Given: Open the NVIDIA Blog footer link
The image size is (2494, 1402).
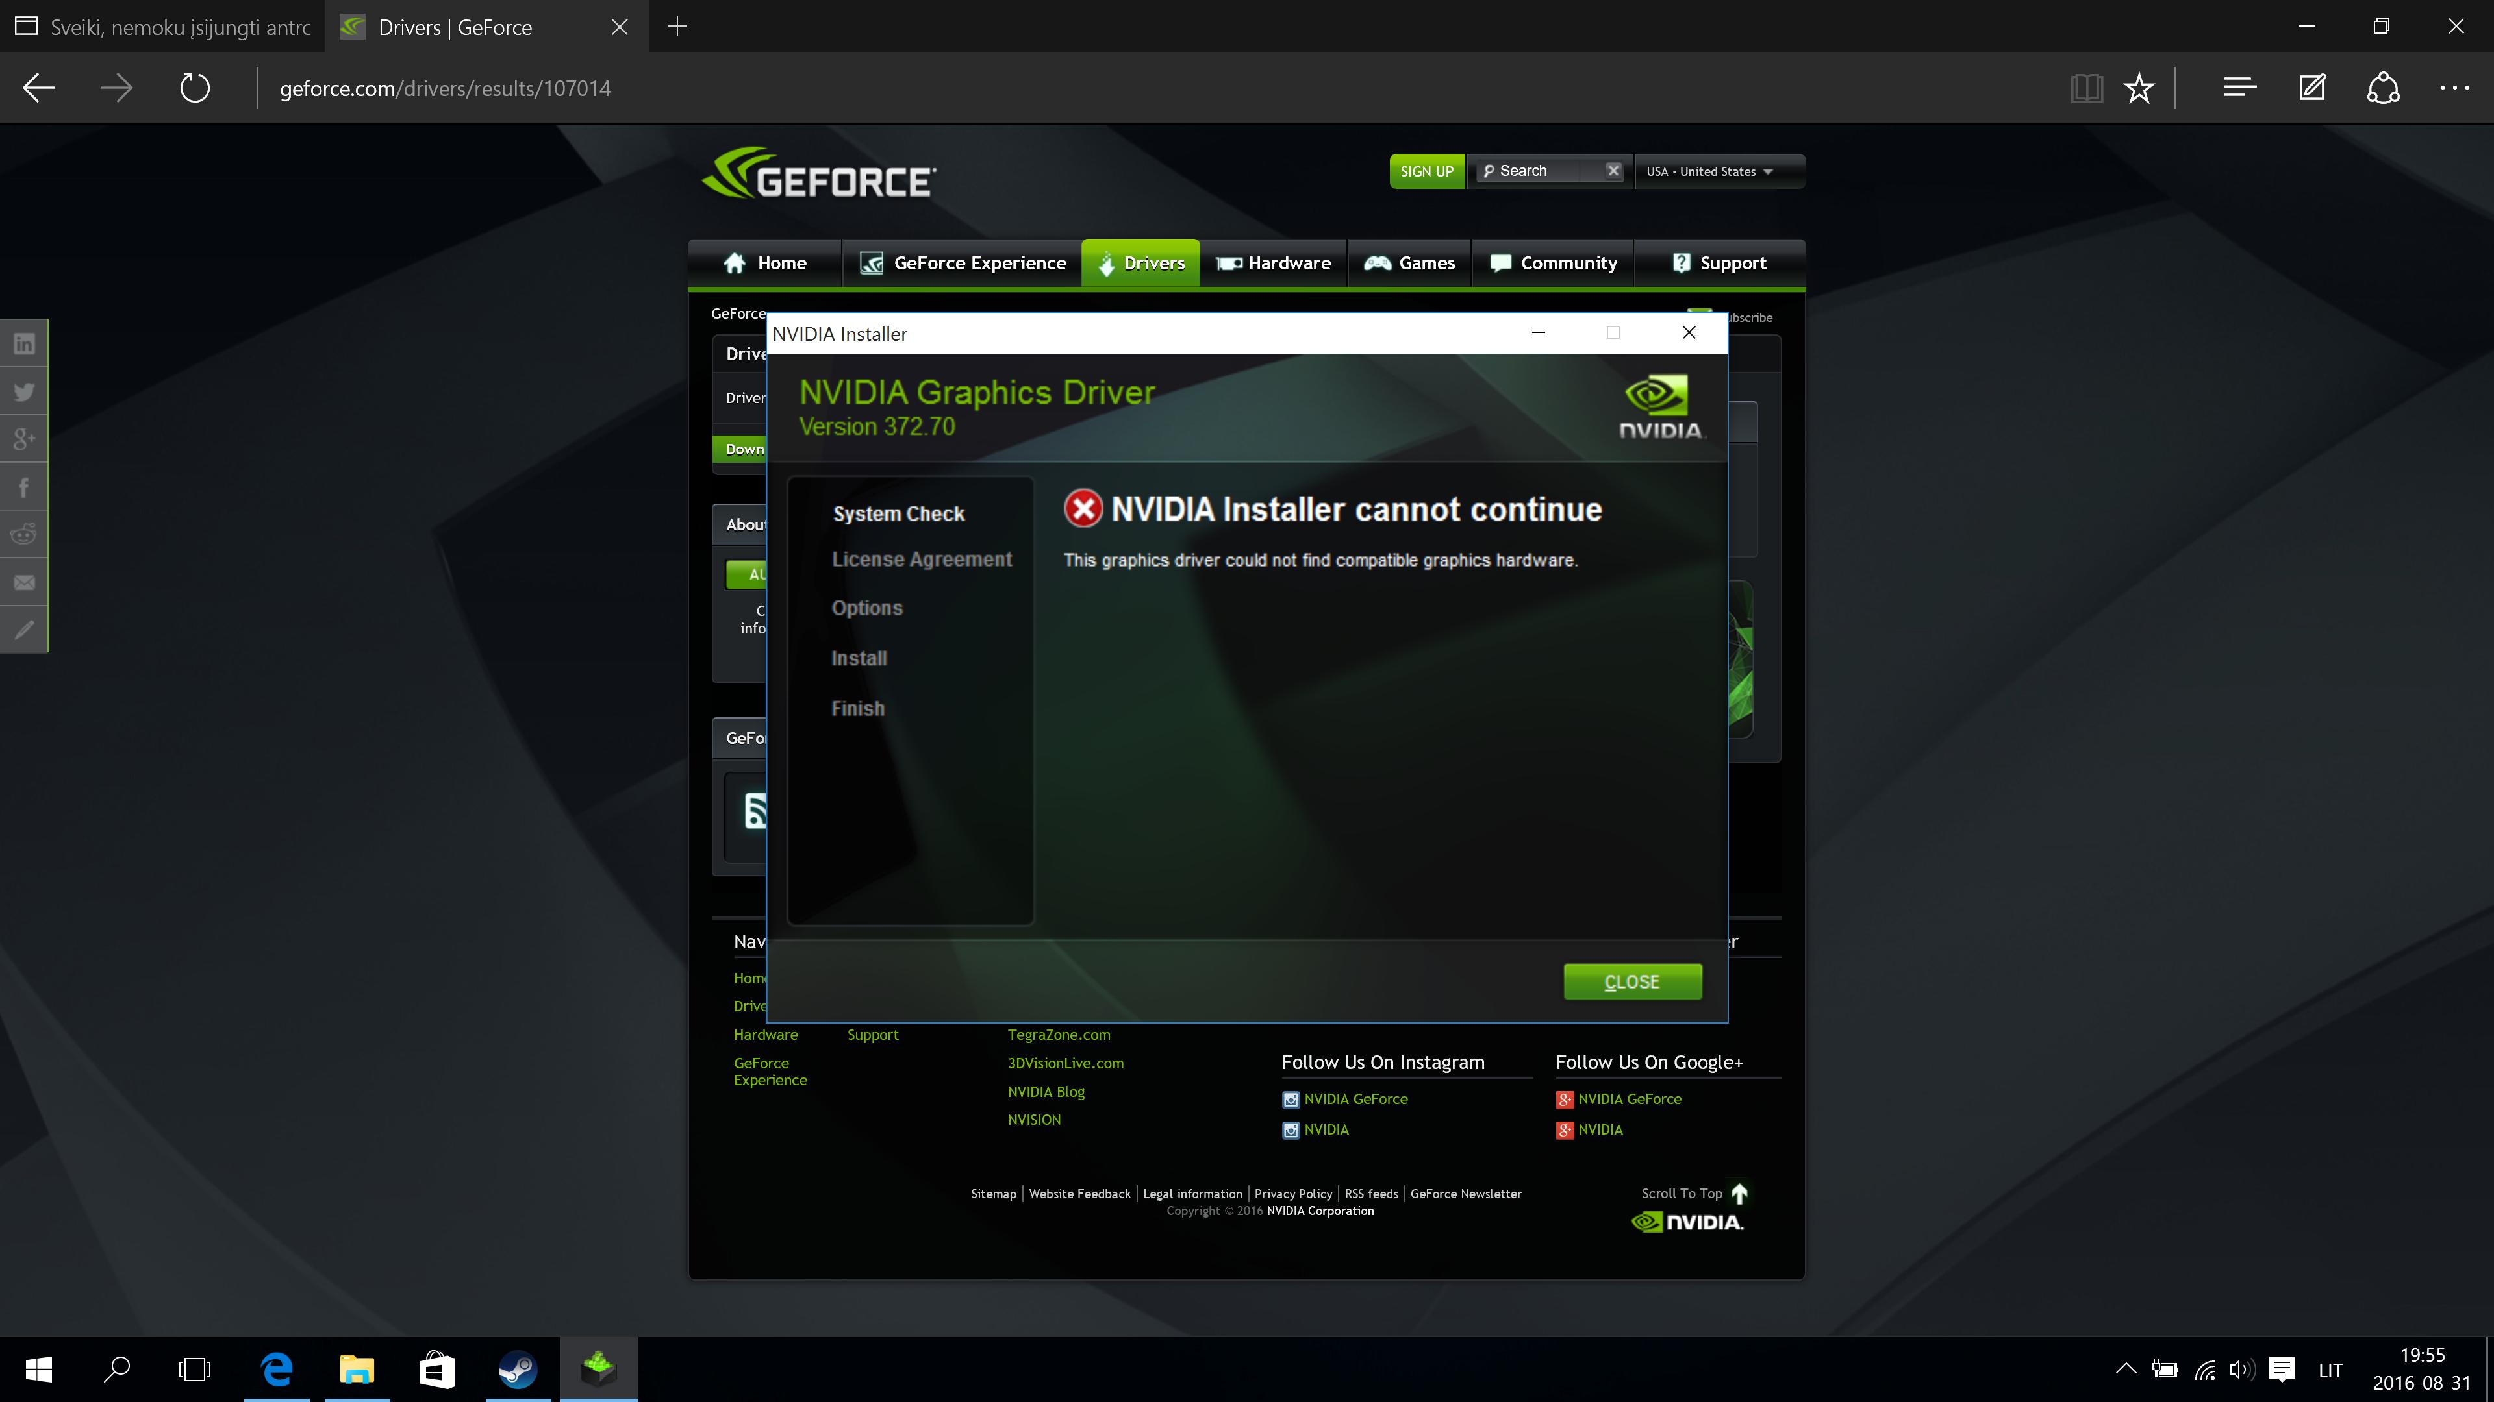Looking at the screenshot, I should [x=1046, y=1091].
